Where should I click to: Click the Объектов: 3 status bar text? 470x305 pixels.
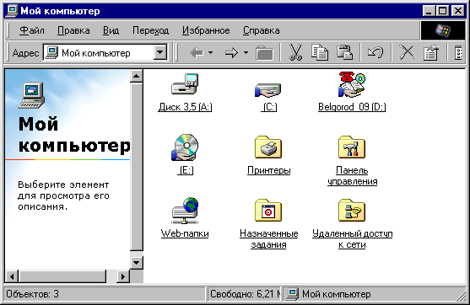32,294
